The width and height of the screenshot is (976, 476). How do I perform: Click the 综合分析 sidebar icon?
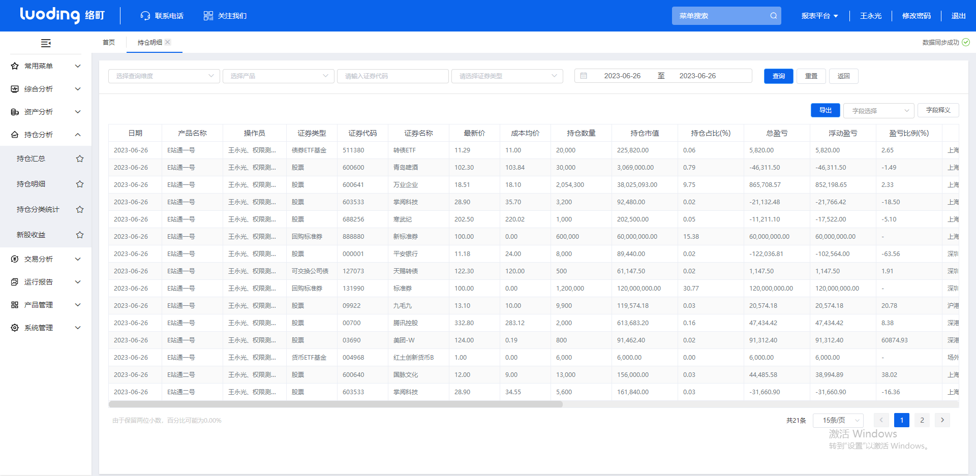click(15, 89)
